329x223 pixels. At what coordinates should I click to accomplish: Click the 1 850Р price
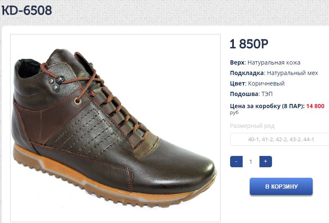[x=249, y=44]
